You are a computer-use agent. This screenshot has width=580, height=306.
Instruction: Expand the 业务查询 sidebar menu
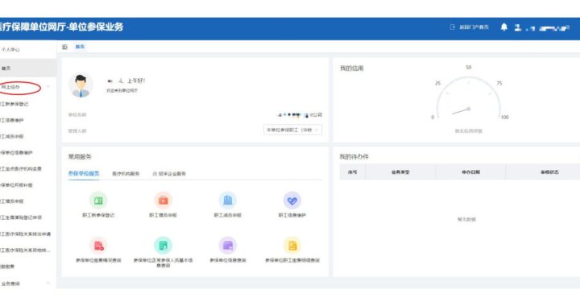10,283
